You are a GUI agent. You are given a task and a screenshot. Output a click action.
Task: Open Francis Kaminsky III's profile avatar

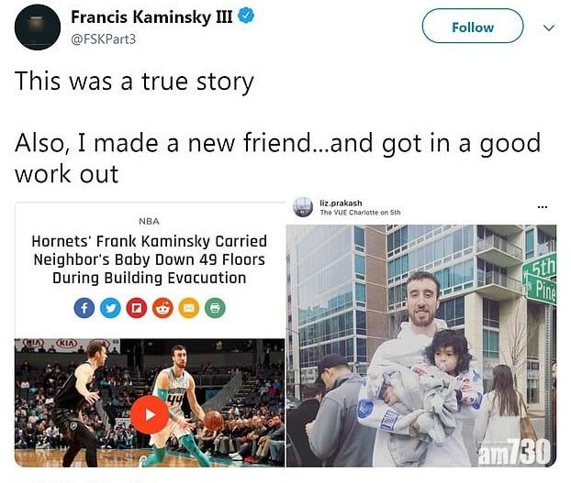36,27
